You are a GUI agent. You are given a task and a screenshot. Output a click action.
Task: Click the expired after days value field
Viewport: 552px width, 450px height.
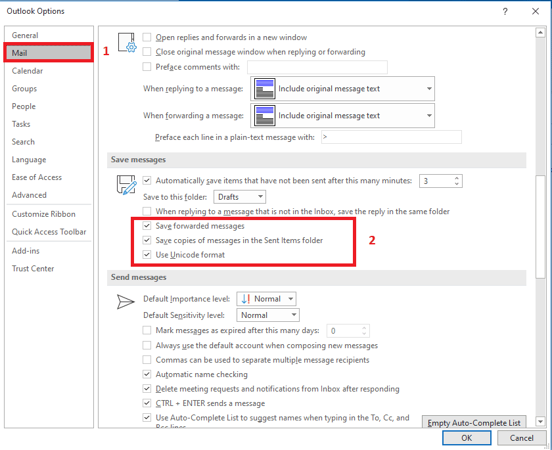tap(343, 330)
